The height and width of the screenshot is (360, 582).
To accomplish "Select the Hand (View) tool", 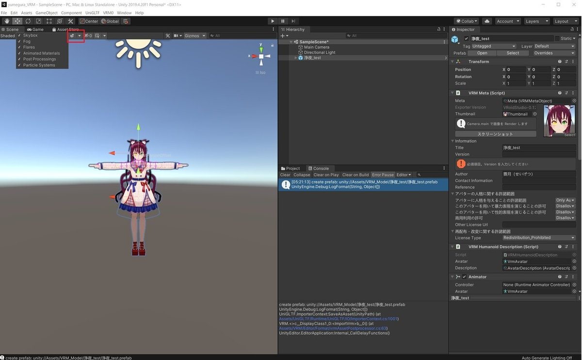I will pyautogui.click(x=6, y=21).
